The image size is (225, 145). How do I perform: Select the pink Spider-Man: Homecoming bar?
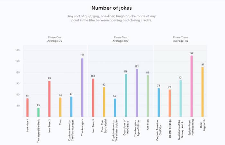pos(192,86)
